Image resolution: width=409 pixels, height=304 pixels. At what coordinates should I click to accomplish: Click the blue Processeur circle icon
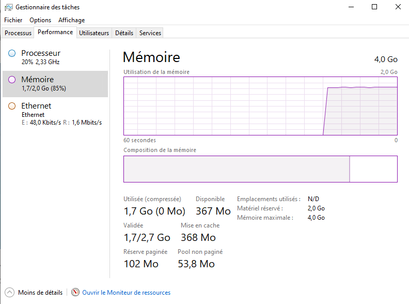click(x=12, y=53)
